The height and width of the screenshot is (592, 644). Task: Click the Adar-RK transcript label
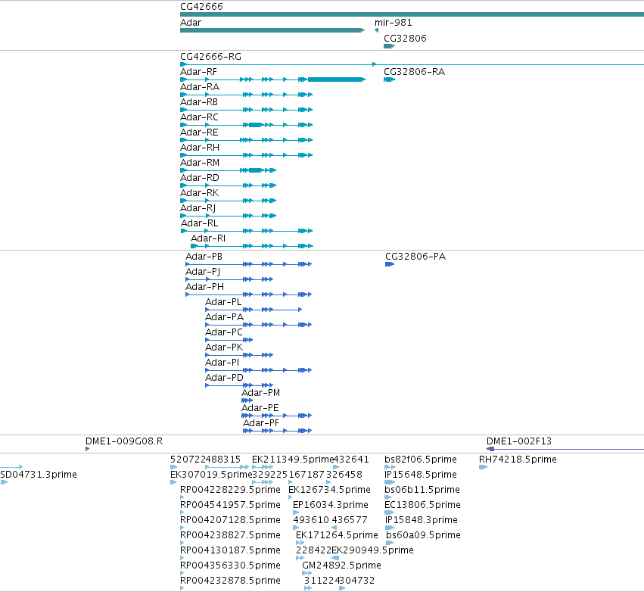[x=200, y=193]
